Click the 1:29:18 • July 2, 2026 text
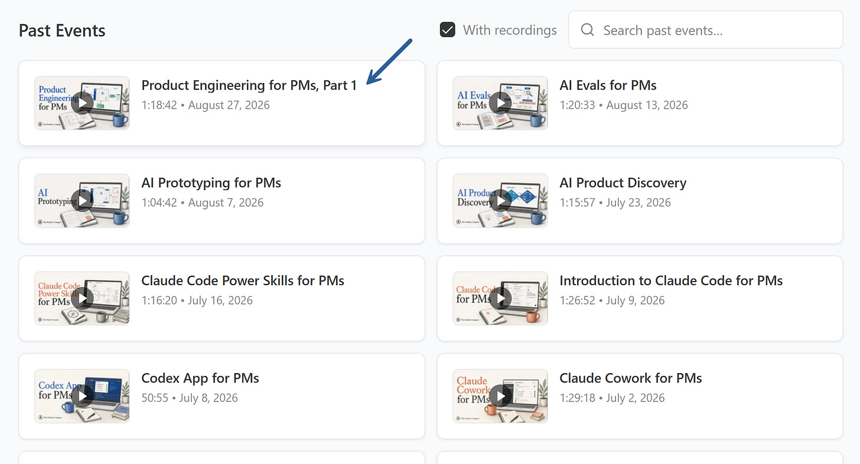The height and width of the screenshot is (464, 860). [x=613, y=398]
